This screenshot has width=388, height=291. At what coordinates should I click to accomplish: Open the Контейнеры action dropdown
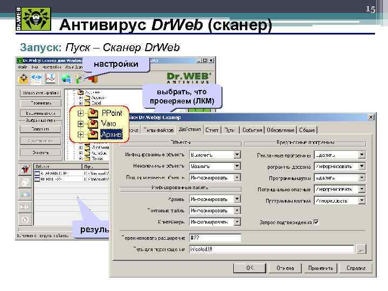pyautogui.click(x=237, y=221)
